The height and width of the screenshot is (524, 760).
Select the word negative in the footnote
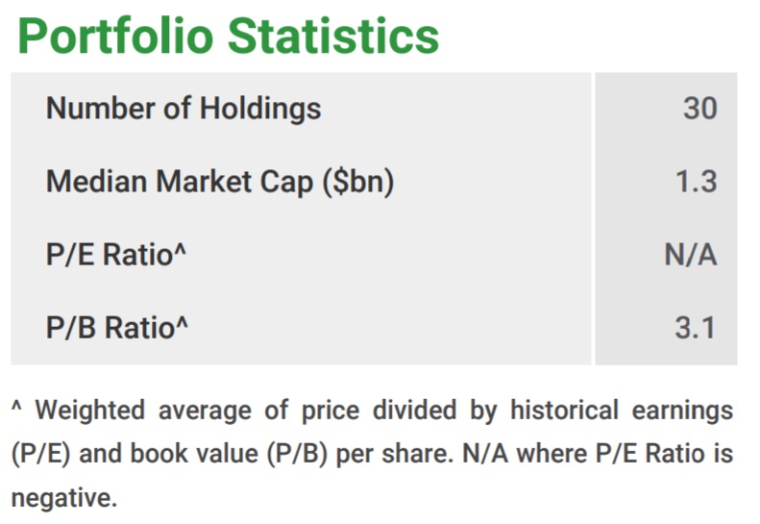[x=61, y=500]
